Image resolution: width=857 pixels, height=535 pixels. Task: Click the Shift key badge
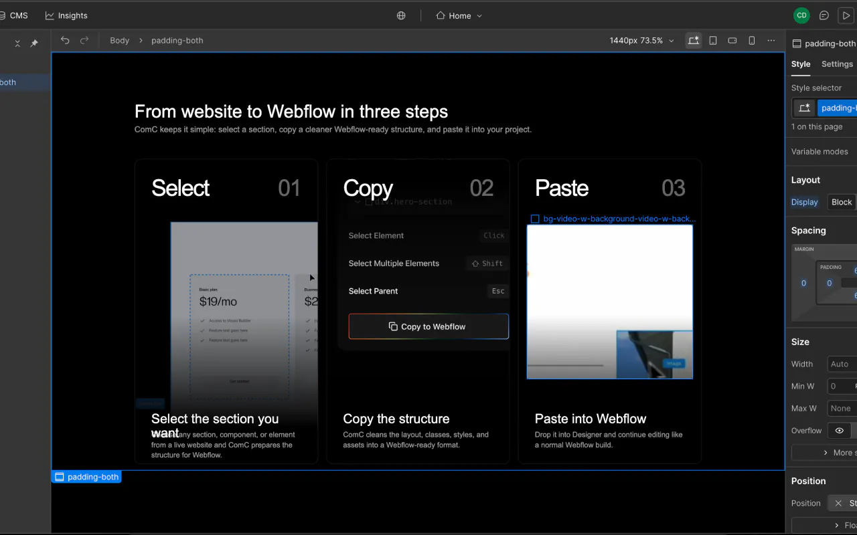click(487, 263)
